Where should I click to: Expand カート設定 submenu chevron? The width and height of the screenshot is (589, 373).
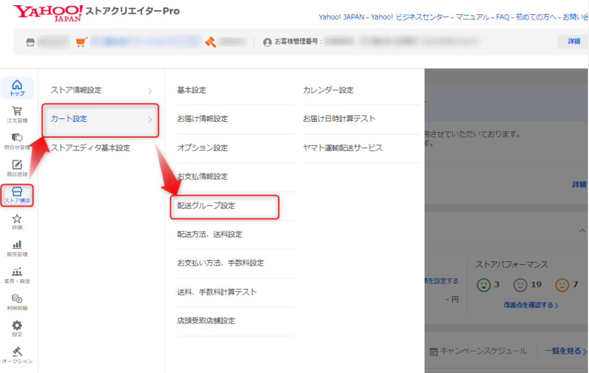point(150,120)
